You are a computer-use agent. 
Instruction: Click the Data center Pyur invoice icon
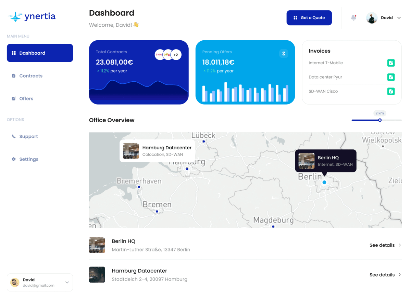pos(391,77)
